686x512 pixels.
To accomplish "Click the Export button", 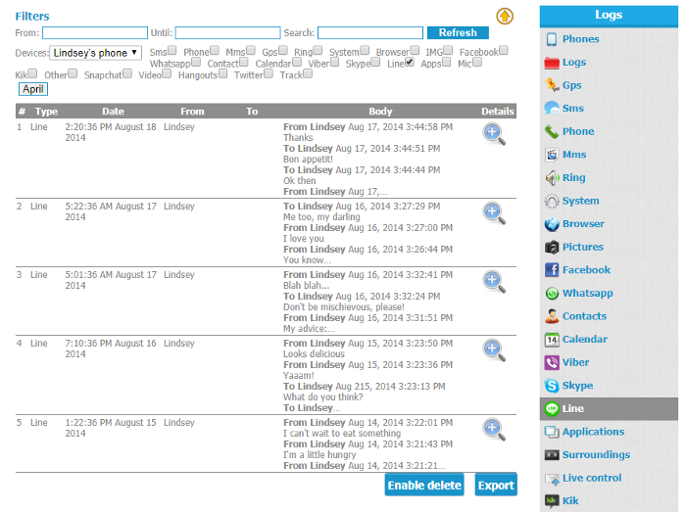I will click(x=496, y=486).
